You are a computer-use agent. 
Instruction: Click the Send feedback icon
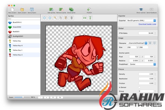[x=152, y=9]
